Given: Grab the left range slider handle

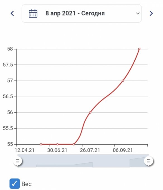Looking at the screenshot, I should pos(18,161).
